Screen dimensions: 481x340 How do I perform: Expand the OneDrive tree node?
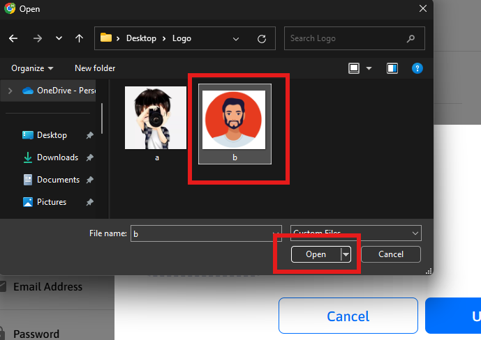[x=10, y=91]
